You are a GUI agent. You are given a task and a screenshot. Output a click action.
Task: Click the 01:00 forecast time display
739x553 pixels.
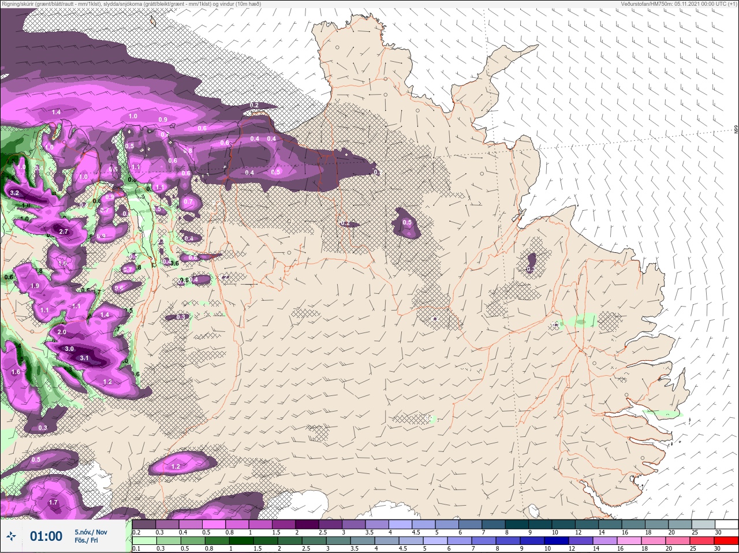(46, 536)
